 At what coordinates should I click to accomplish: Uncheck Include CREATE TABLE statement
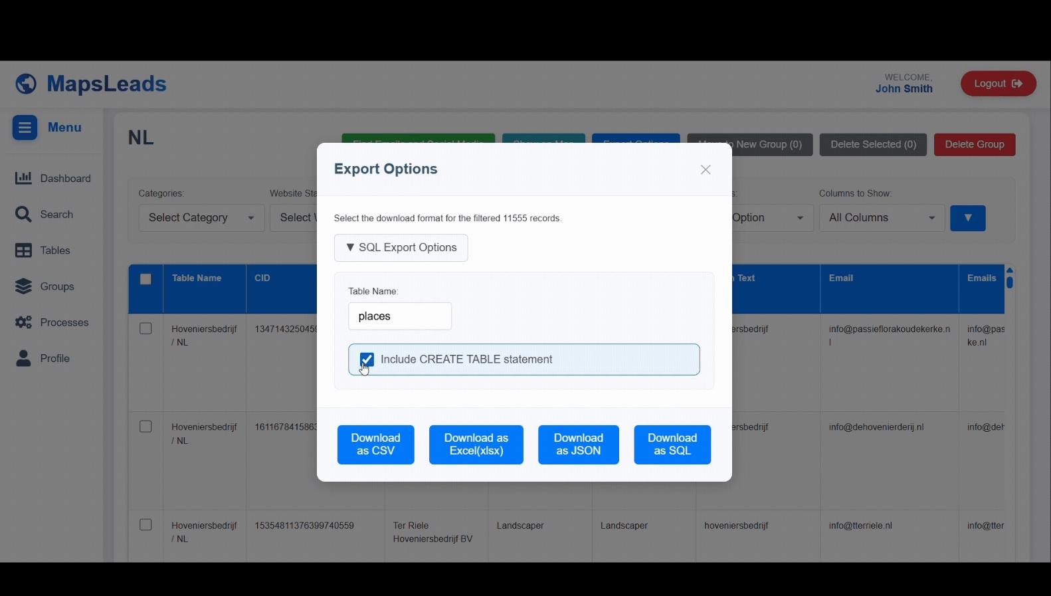[x=367, y=359]
